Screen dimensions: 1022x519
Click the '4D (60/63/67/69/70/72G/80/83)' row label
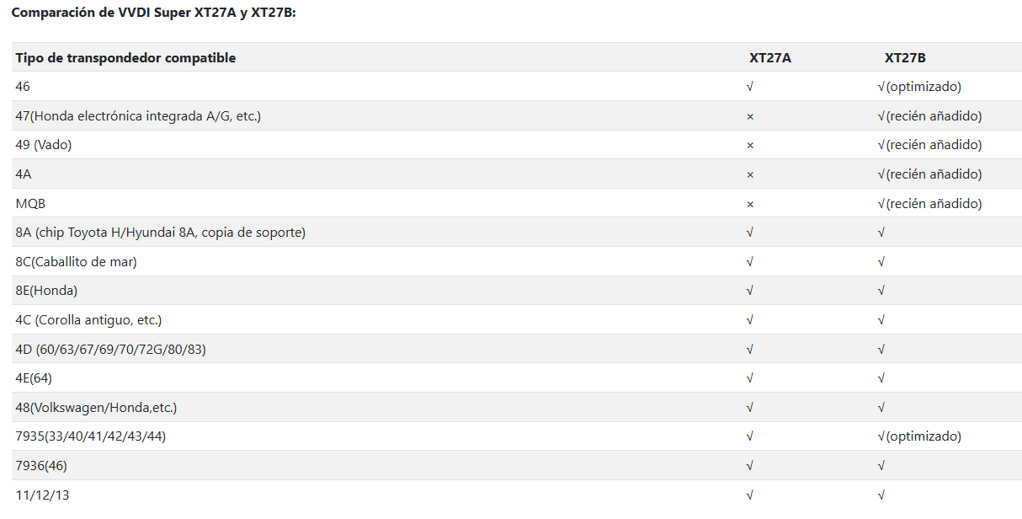[x=110, y=349]
